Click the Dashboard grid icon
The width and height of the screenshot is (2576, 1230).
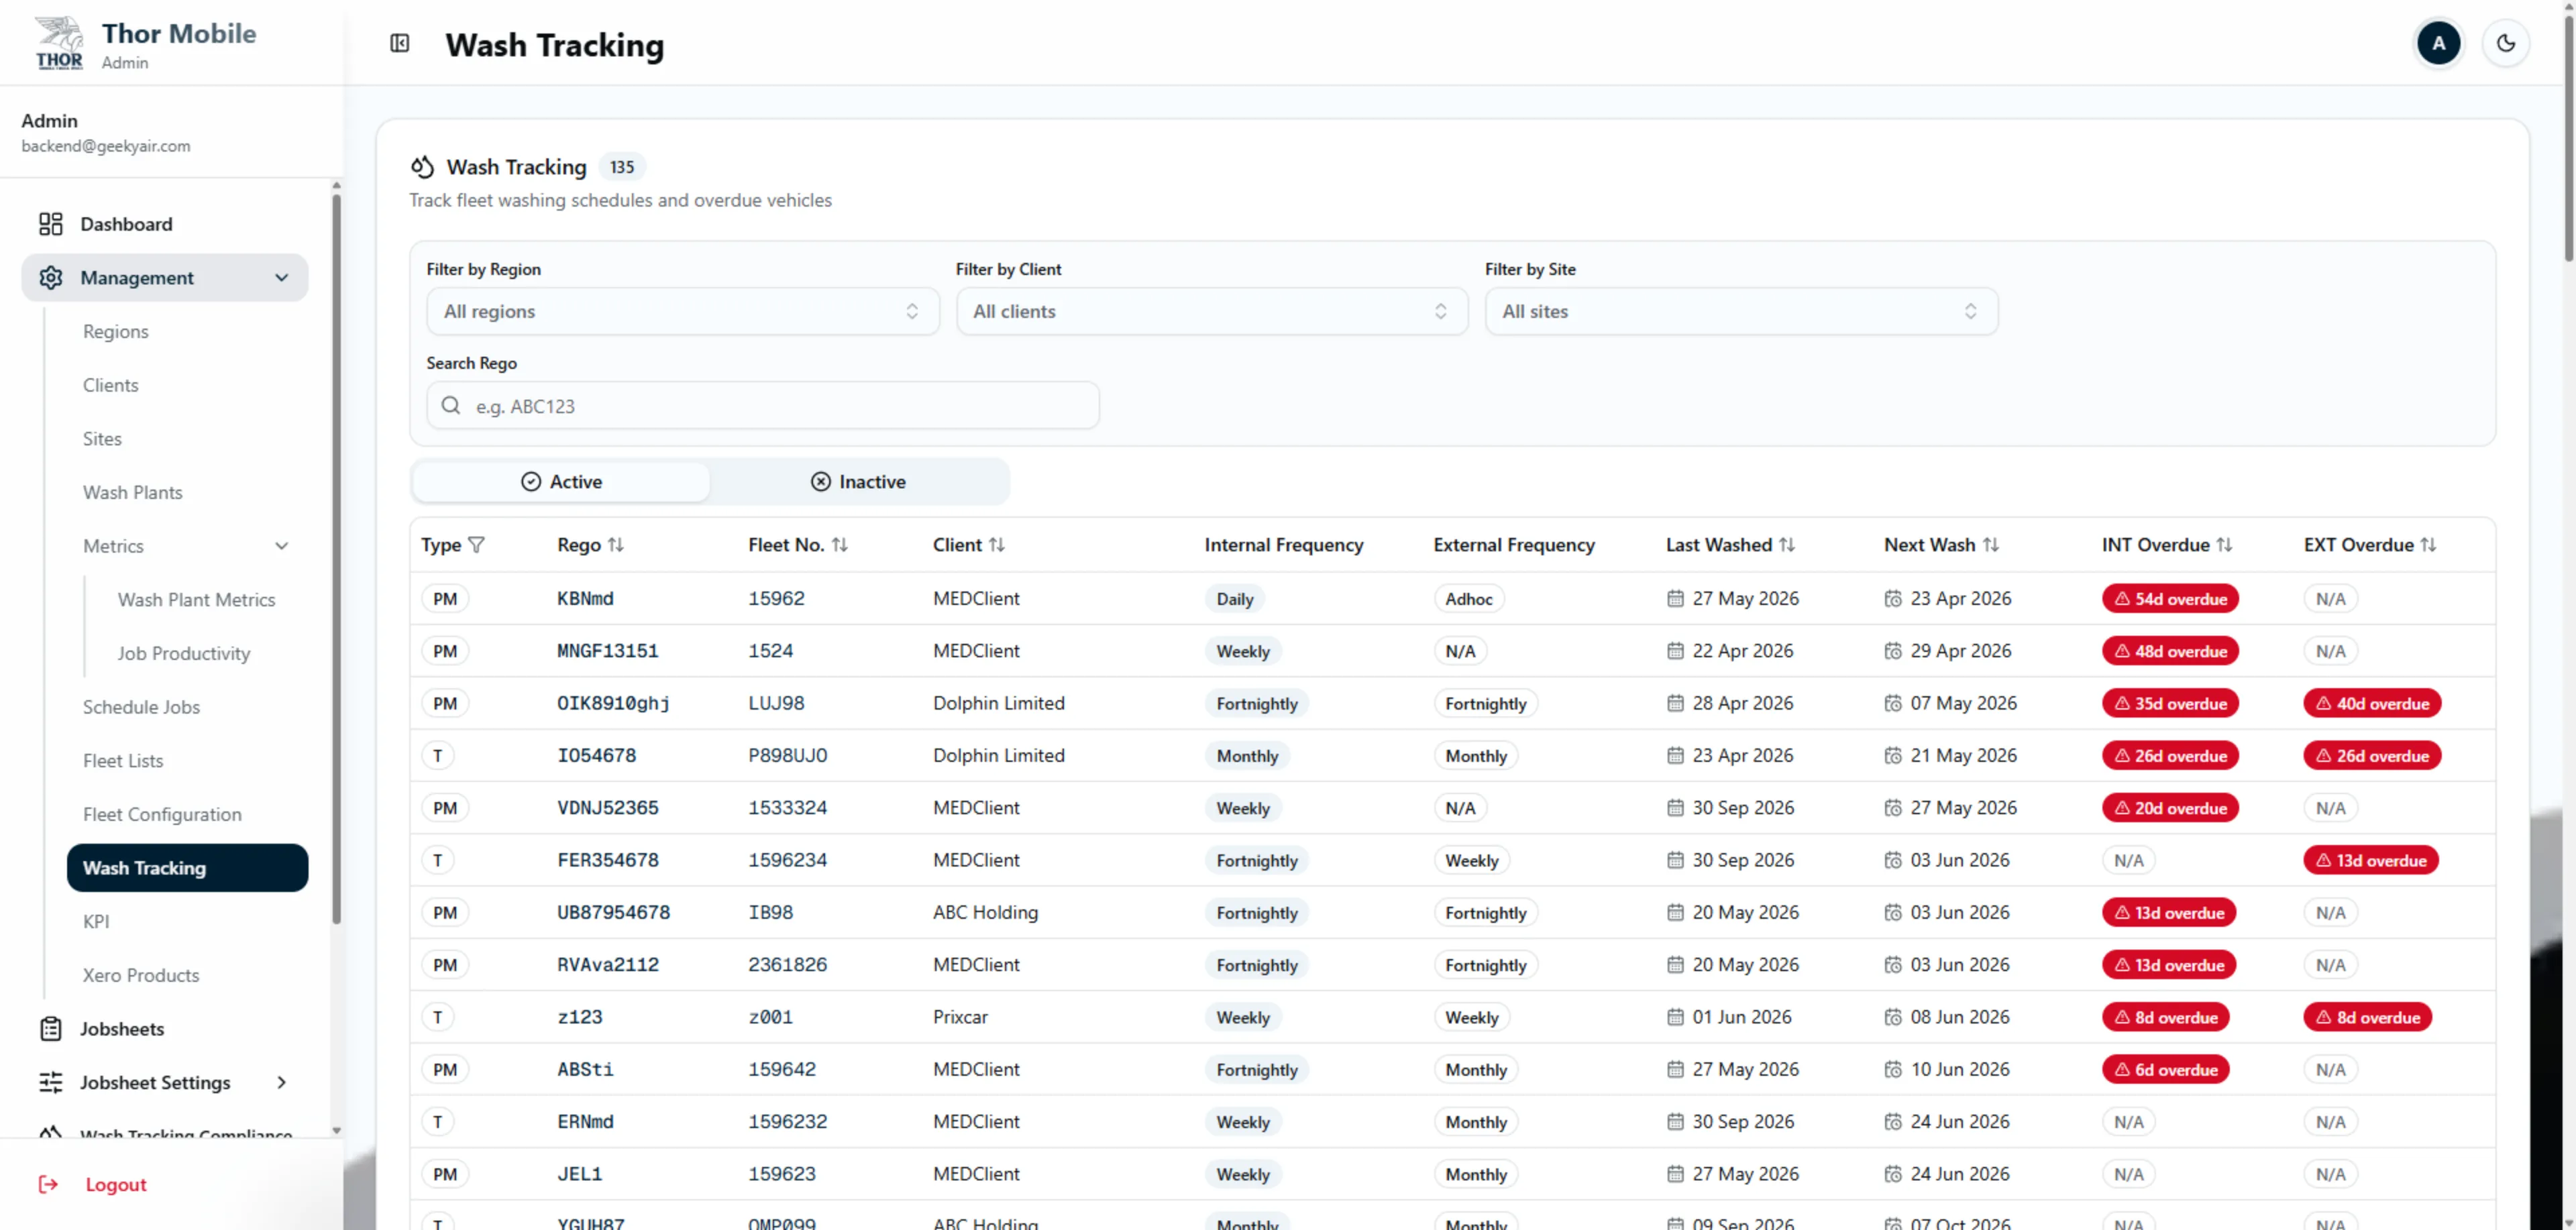pos(51,224)
